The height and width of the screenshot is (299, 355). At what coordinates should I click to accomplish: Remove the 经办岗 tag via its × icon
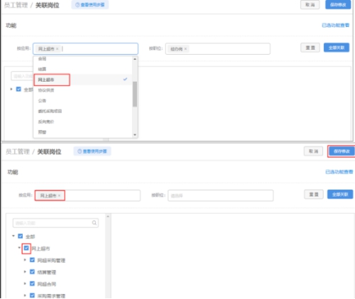point(185,49)
